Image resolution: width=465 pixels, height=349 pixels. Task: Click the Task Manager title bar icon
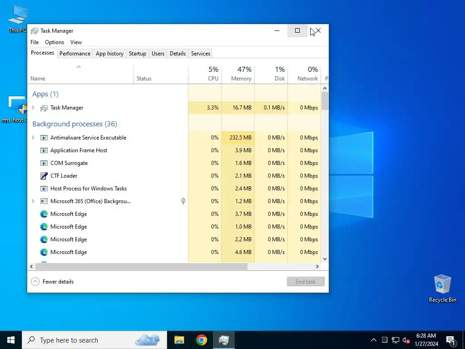(35, 31)
